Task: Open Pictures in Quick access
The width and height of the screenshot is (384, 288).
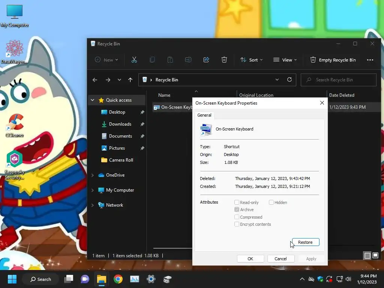Action: point(117,148)
